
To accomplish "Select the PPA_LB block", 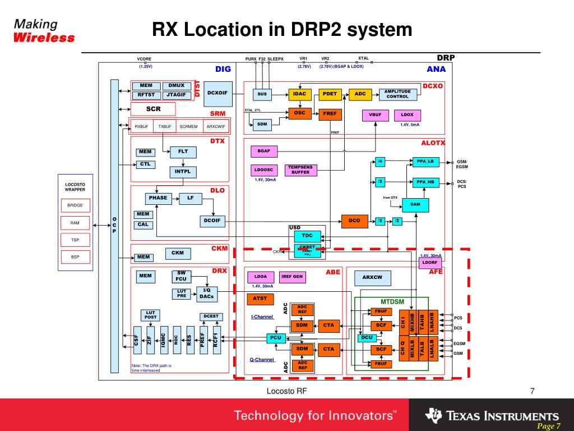I will click(x=426, y=162).
